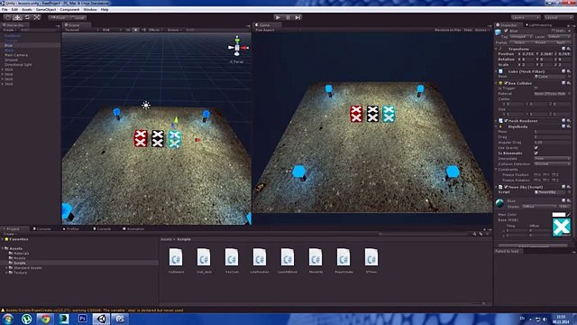Disable the Box Collider component checkbox
The height and width of the screenshot is (325, 577).
click(506, 83)
